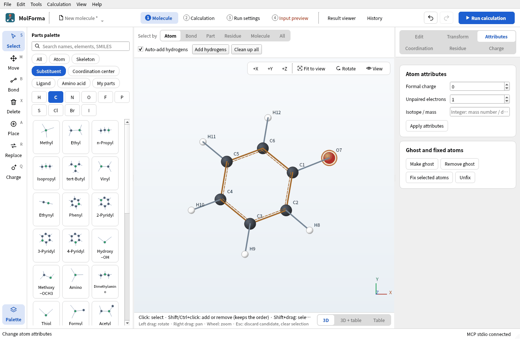The height and width of the screenshot is (339, 520).
Task: Increase the Formal charge value
Action: click(507, 84)
